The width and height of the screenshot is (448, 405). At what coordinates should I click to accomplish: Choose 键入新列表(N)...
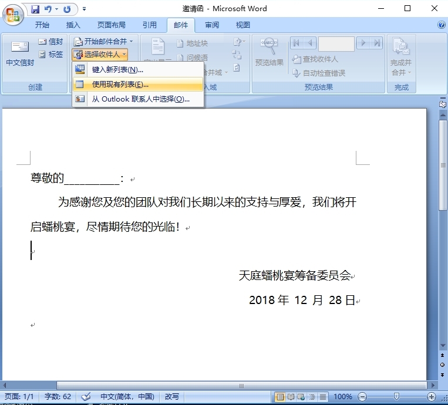click(x=138, y=69)
